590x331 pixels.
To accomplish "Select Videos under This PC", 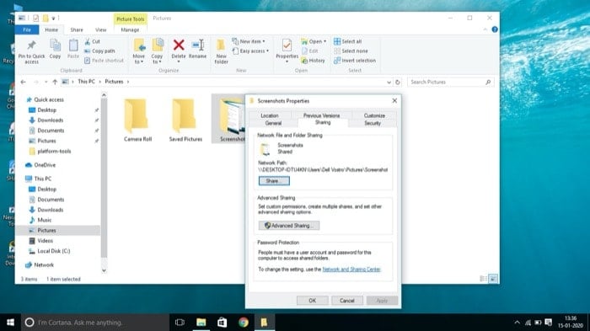I will (x=45, y=241).
